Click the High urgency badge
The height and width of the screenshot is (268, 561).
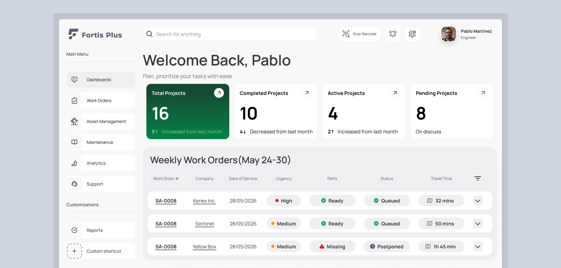(x=284, y=201)
